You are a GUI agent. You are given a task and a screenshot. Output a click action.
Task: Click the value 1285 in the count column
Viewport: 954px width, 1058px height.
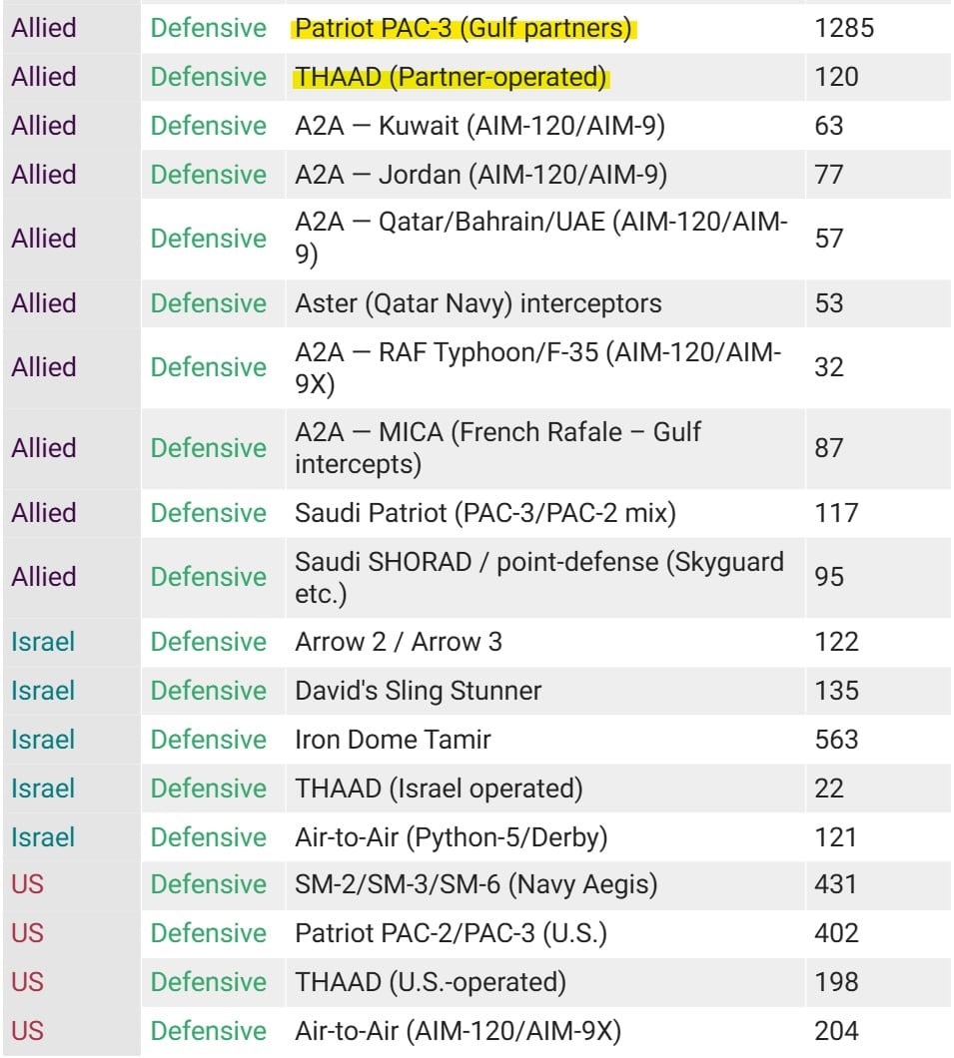844,29
